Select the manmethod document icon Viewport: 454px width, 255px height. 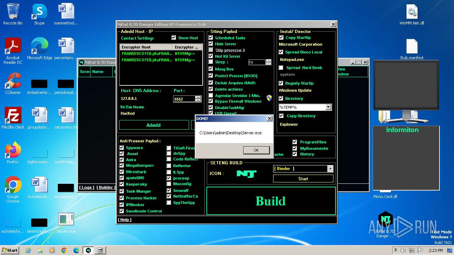(x=66, y=14)
